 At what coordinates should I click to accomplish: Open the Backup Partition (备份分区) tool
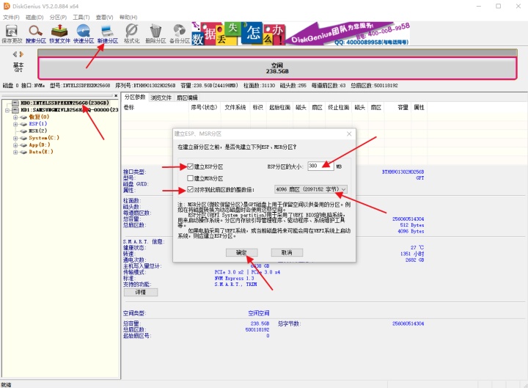[180, 34]
